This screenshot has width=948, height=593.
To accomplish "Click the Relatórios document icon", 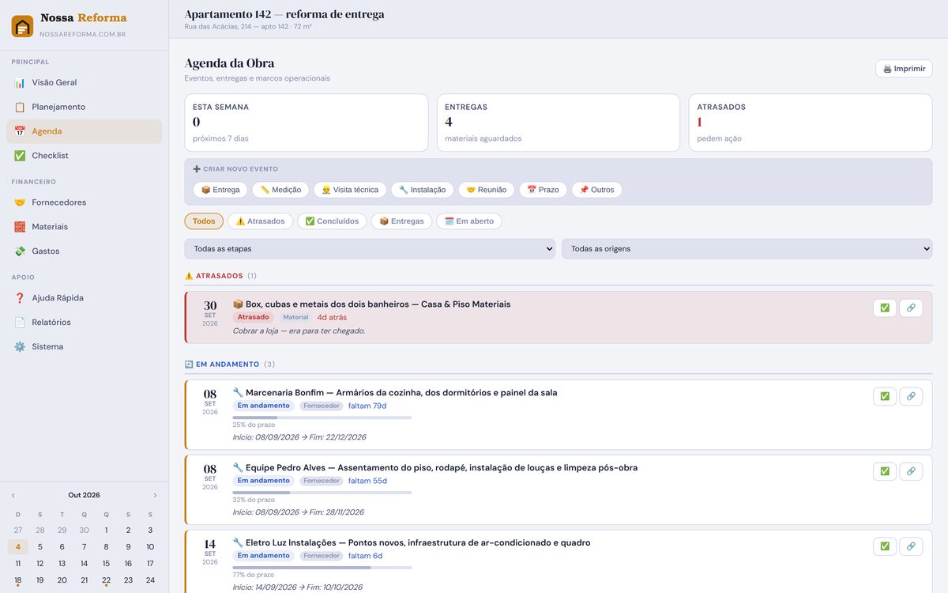I will coord(20,323).
